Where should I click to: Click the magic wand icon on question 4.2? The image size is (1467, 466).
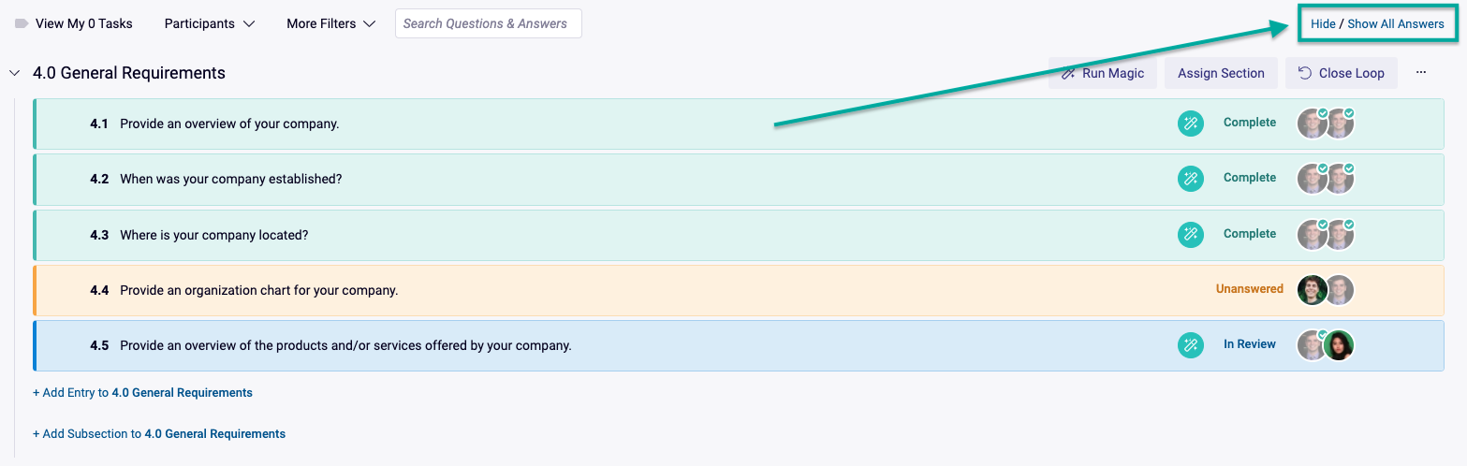point(1190,179)
